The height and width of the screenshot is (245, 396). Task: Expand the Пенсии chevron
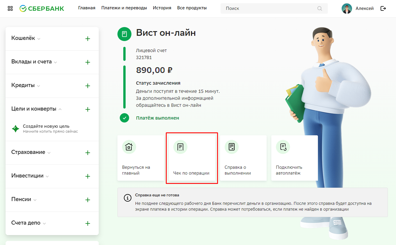(x=35, y=200)
